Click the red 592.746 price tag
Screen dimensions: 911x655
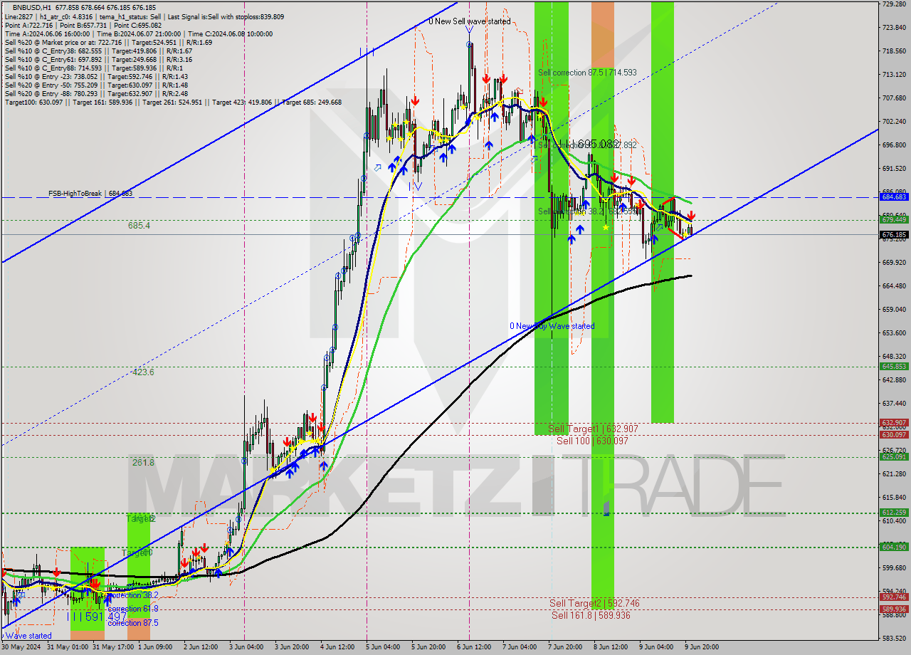pyautogui.click(x=894, y=597)
